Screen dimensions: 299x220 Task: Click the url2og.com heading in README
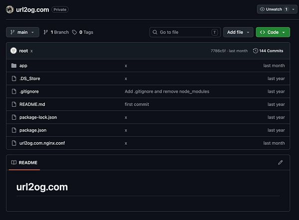pyautogui.click(x=42, y=187)
